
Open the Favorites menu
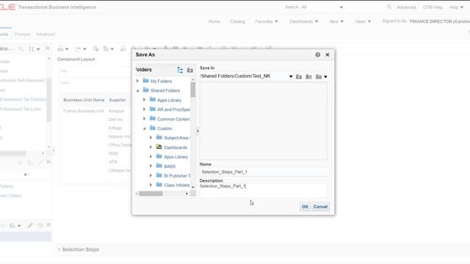[267, 21]
